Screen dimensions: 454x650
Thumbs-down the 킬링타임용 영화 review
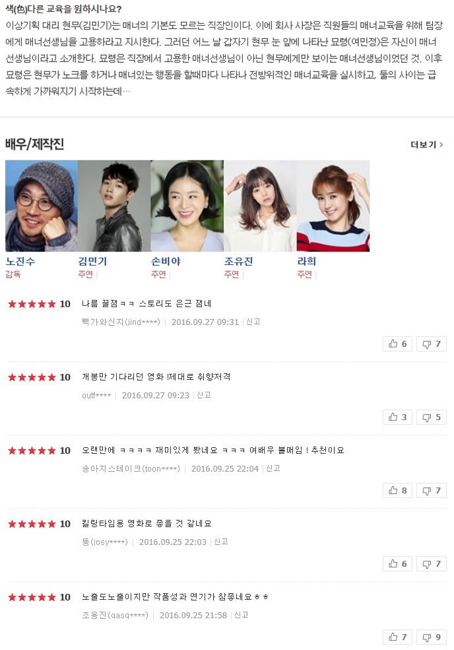click(x=431, y=563)
